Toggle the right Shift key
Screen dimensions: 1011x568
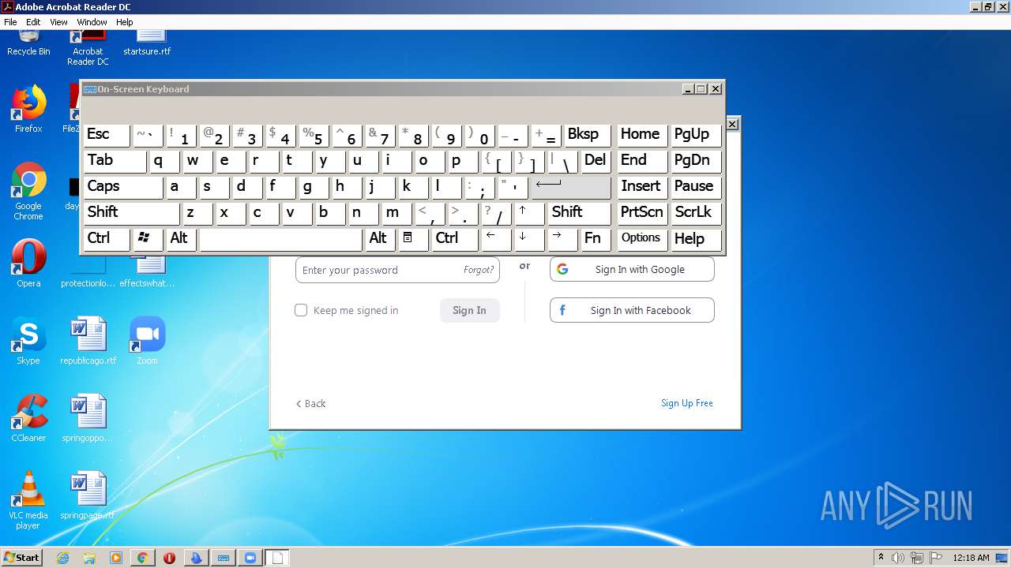coord(579,213)
